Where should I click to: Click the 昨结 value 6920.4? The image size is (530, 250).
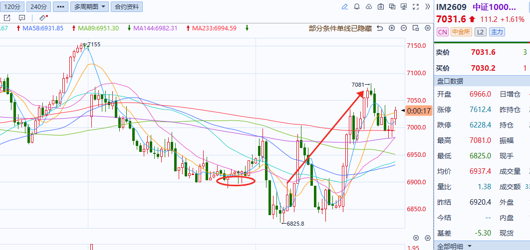click(480, 202)
